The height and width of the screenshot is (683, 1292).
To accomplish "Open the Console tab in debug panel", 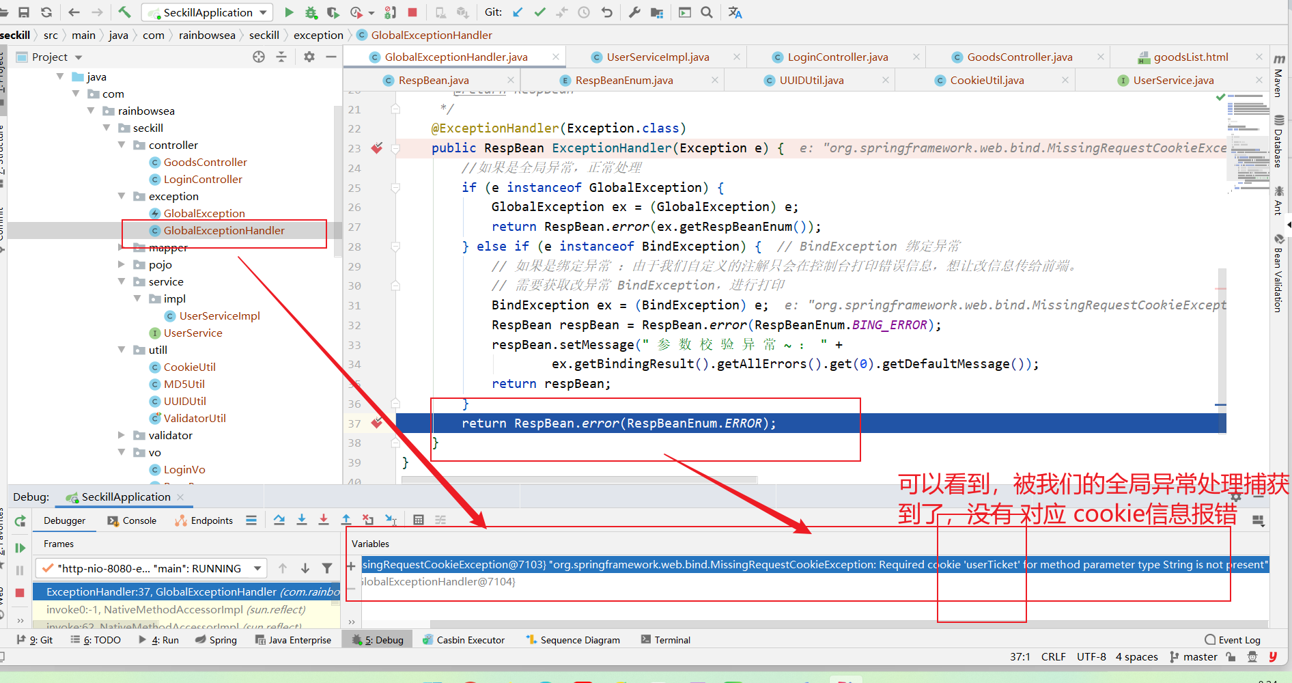I will coord(132,520).
